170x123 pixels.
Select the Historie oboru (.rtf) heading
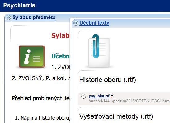point(108,80)
